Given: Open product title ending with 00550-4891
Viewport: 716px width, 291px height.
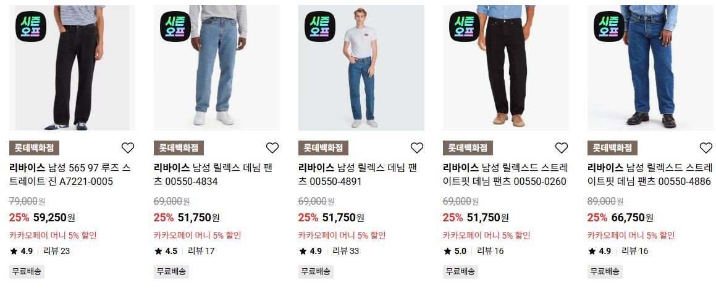Looking at the screenshot, I should point(358,174).
